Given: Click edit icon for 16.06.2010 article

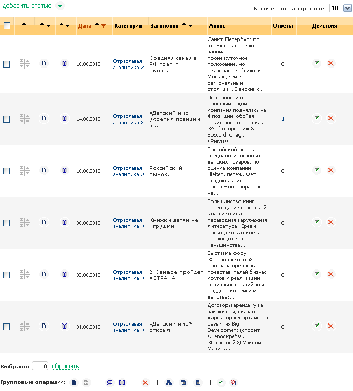Looking at the screenshot, I should 316,63.
